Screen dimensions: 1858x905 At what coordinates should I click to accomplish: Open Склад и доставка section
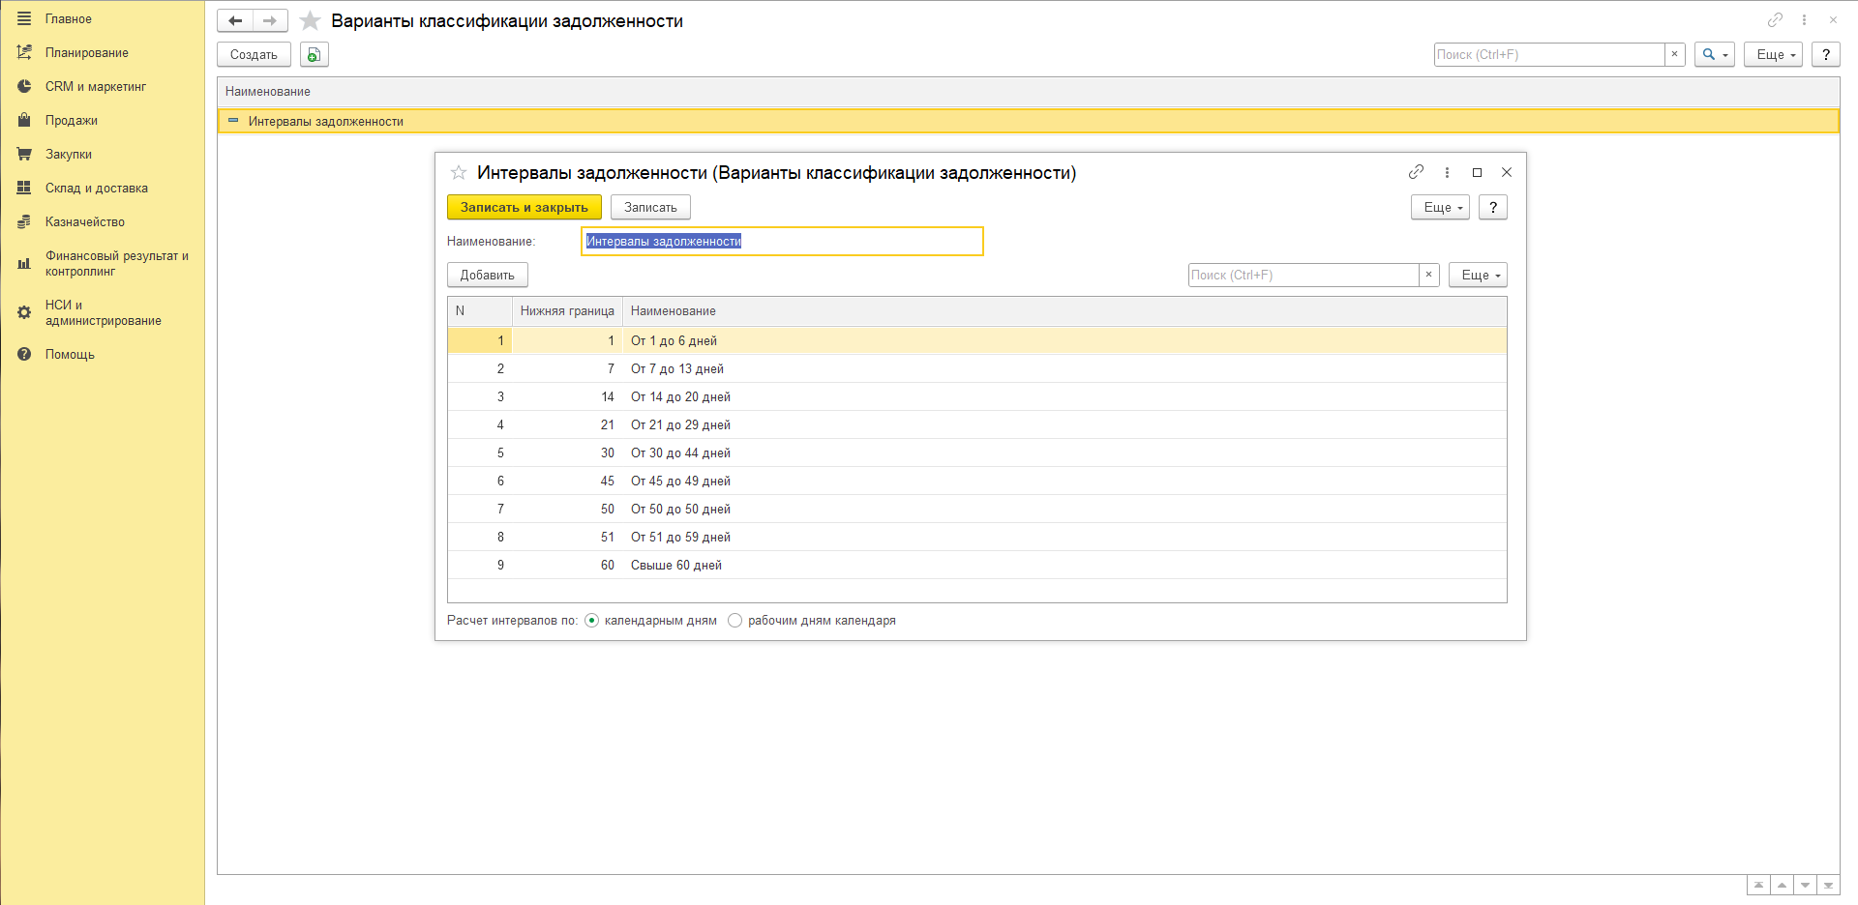96,188
